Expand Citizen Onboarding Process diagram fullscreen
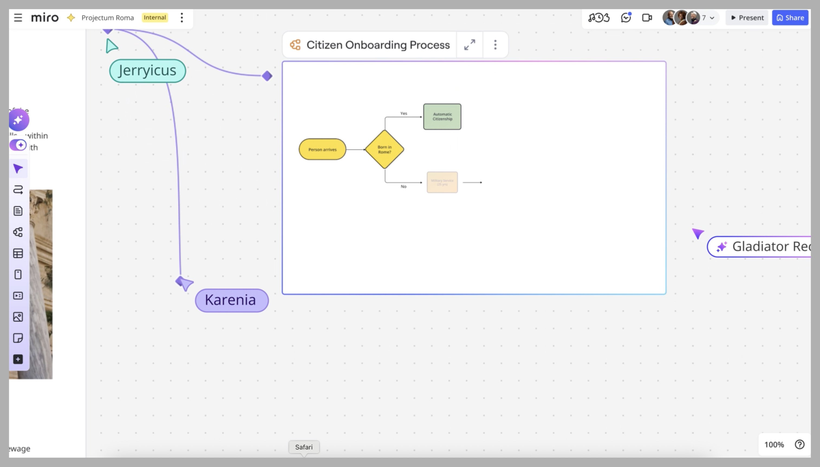 [x=470, y=45]
